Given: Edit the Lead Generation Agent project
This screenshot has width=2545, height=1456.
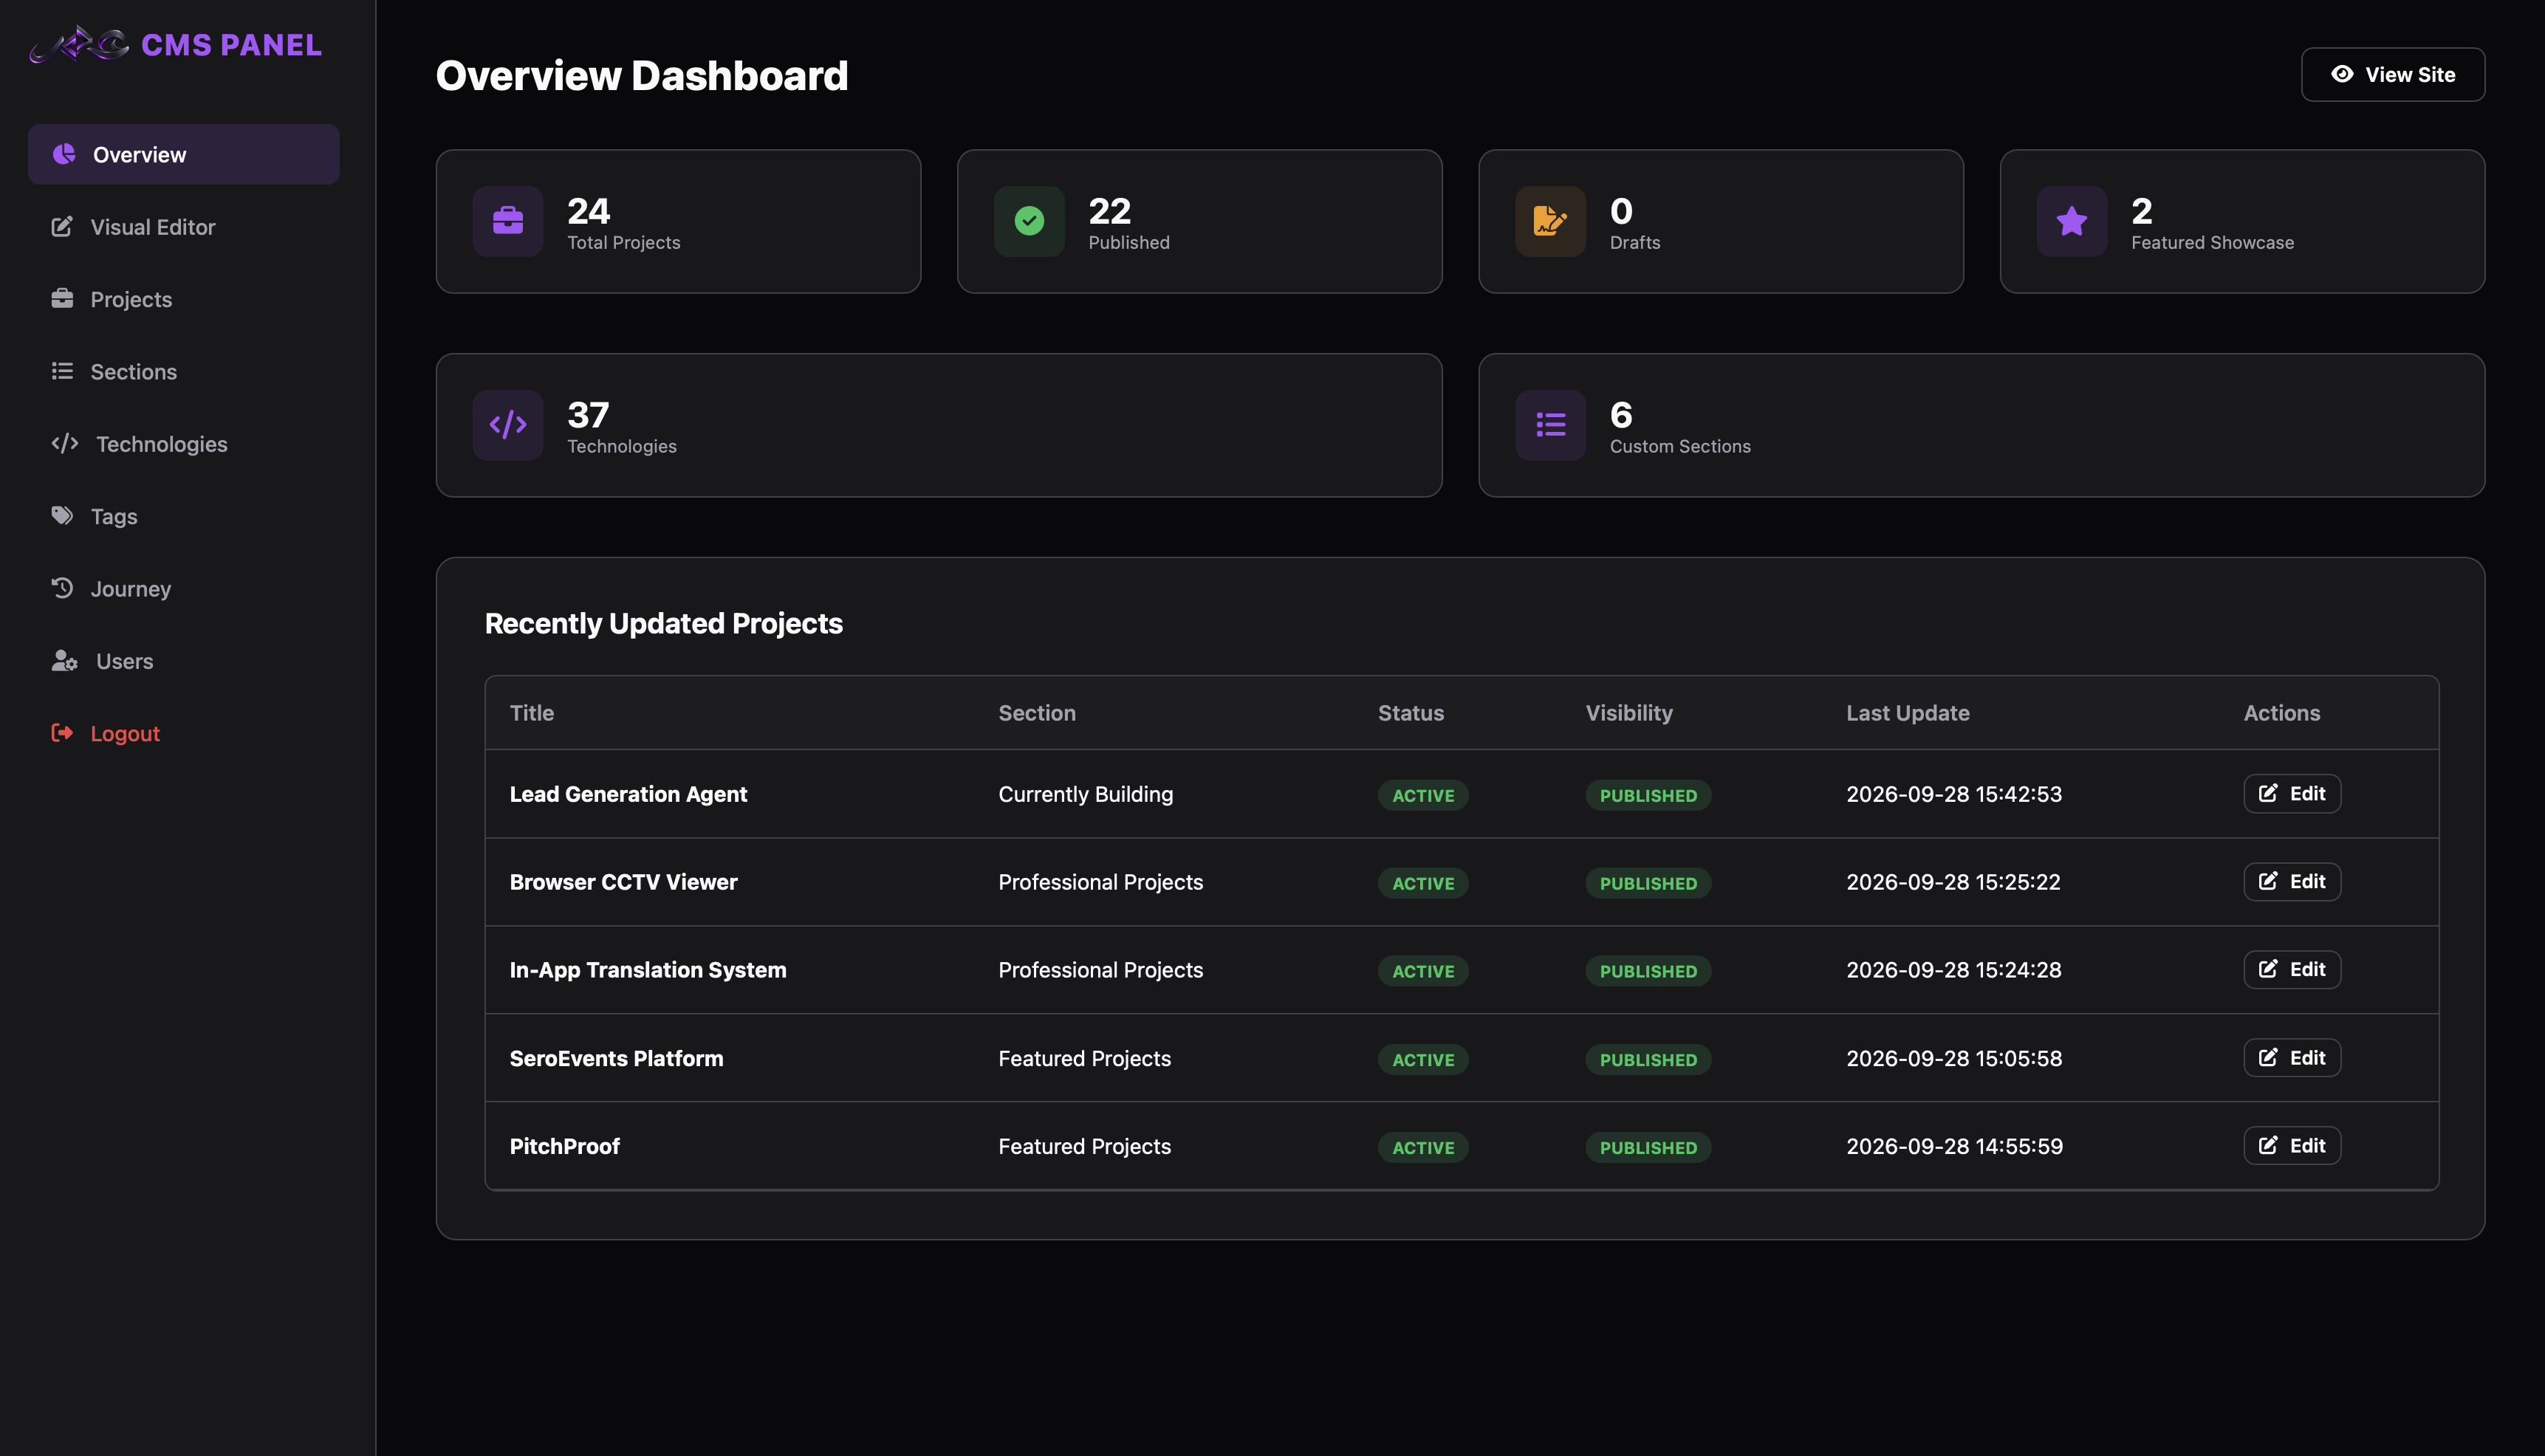Looking at the screenshot, I should coord(2292,794).
